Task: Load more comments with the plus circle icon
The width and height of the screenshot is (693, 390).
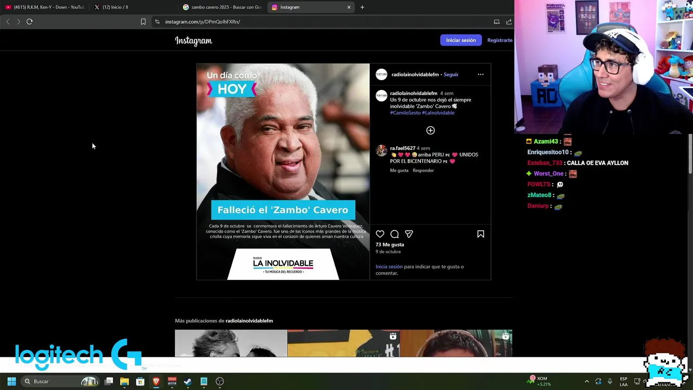Action: coord(430,130)
